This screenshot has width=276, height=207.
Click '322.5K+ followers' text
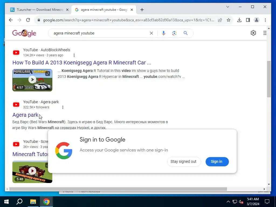click(x=36, y=107)
